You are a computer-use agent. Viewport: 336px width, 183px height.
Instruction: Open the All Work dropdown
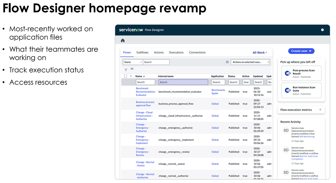[x=259, y=52]
